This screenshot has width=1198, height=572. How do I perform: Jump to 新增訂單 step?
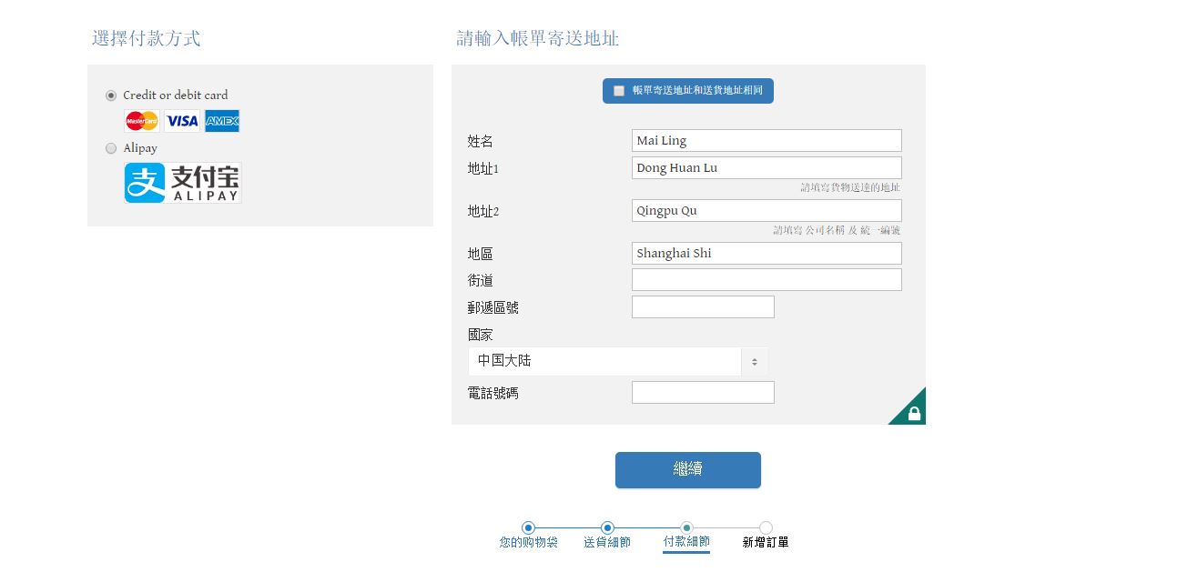point(766,542)
